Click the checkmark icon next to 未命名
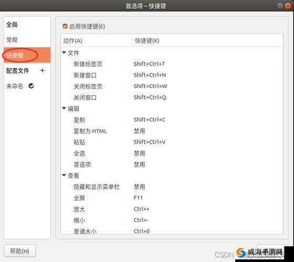The height and width of the screenshot is (262, 294). 31,86
